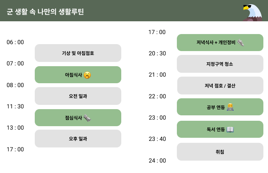Click the yawning face emoji on 아침식사
The width and height of the screenshot is (268, 173).
(88, 75)
